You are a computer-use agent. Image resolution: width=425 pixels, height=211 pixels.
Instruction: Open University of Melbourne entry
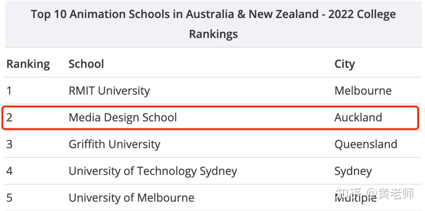(131, 198)
